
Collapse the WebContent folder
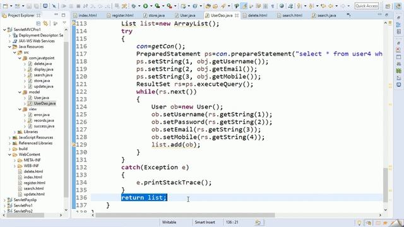9,154
